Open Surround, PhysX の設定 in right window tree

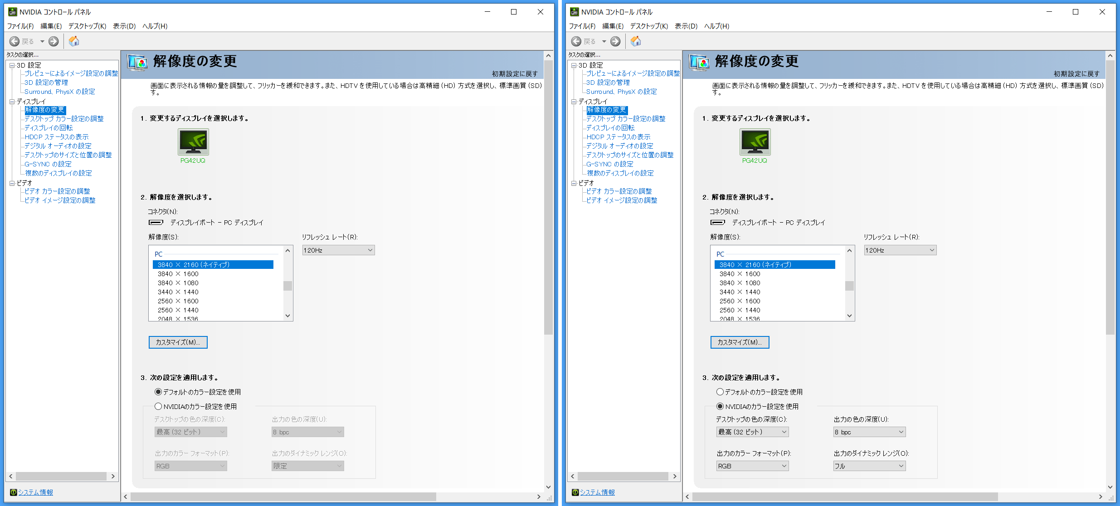tap(621, 92)
